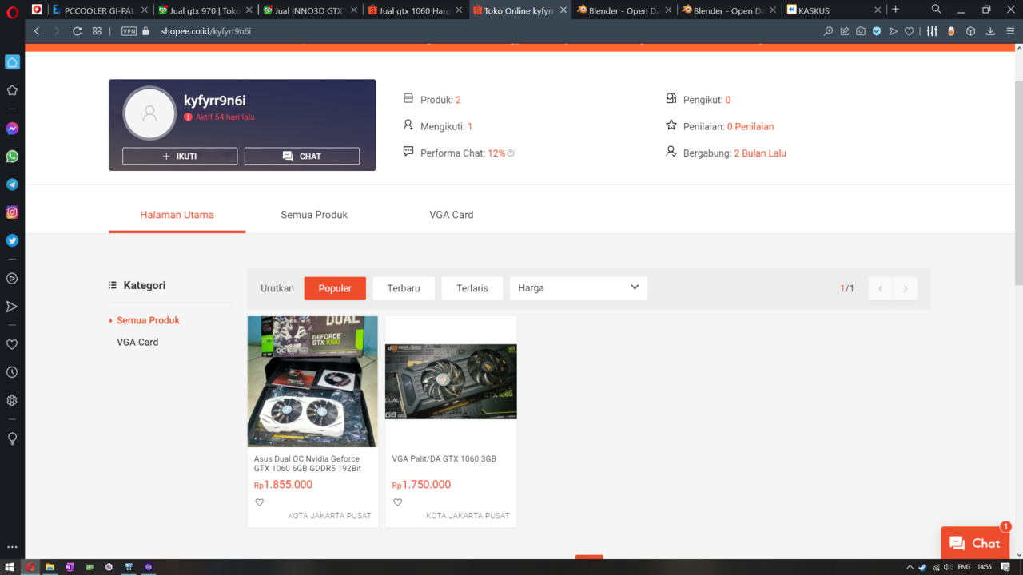Go to next product page arrow
1023x575 pixels.
coord(906,288)
